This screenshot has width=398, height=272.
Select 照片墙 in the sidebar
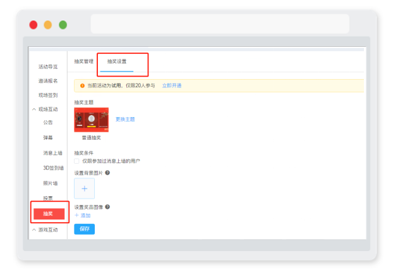(x=51, y=183)
